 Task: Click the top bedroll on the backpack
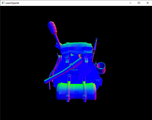pos(76,48)
